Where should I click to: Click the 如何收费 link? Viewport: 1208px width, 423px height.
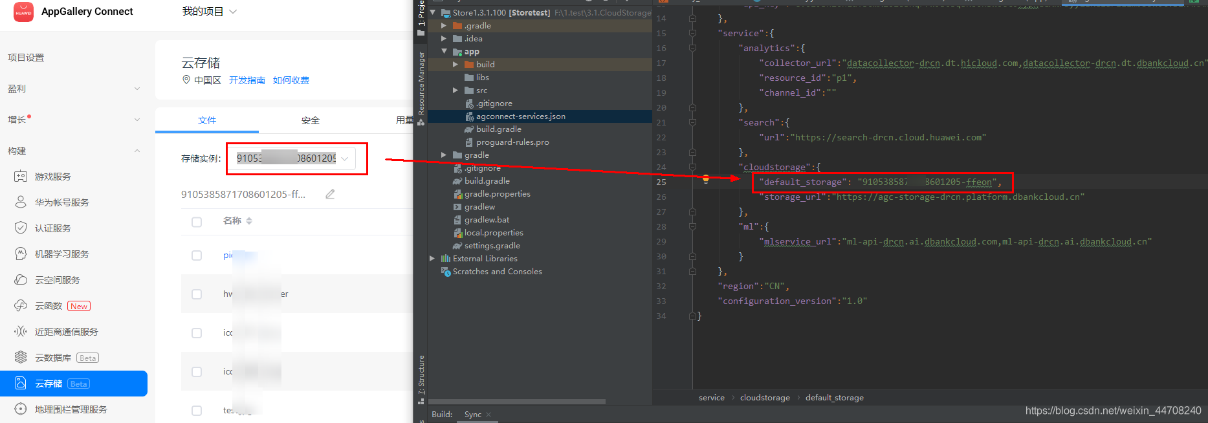pyautogui.click(x=291, y=80)
